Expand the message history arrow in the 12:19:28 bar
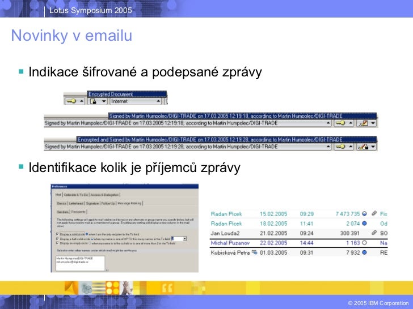Image resolution: width=413 pixels, height=309 pixels. coord(328,147)
